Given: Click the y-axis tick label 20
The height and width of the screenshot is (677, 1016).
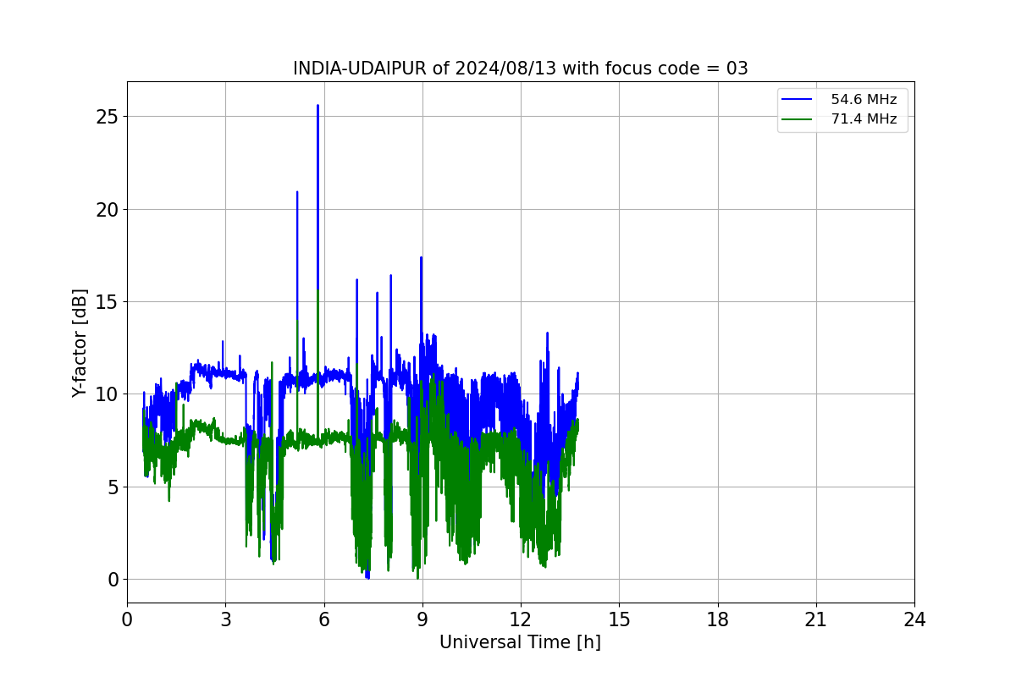Looking at the screenshot, I should coord(107,209).
